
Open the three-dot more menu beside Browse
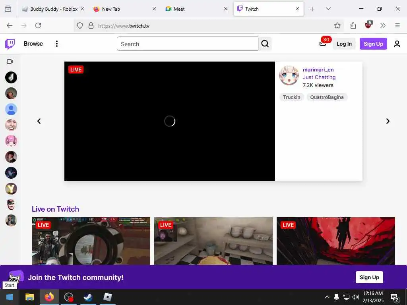point(56,44)
